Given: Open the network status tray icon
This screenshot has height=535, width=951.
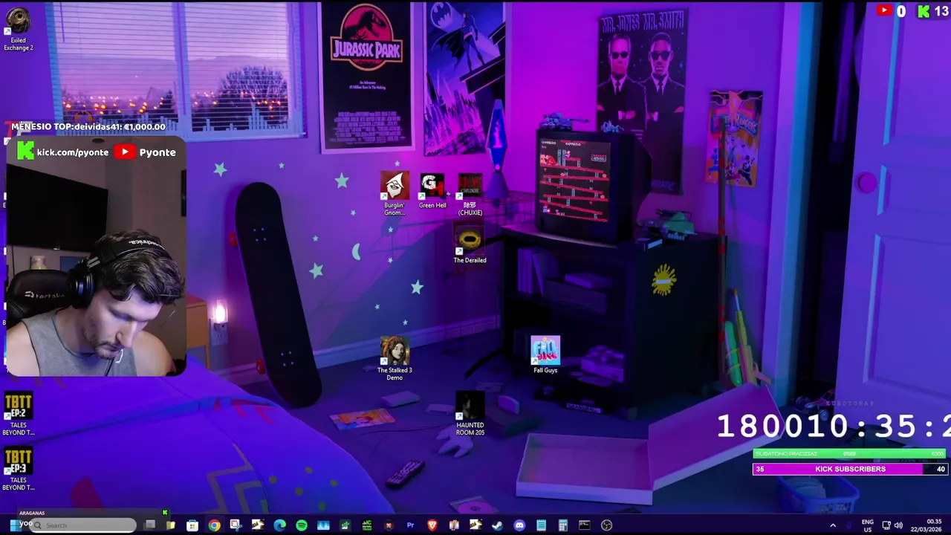Looking at the screenshot, I should pos(887,525).
